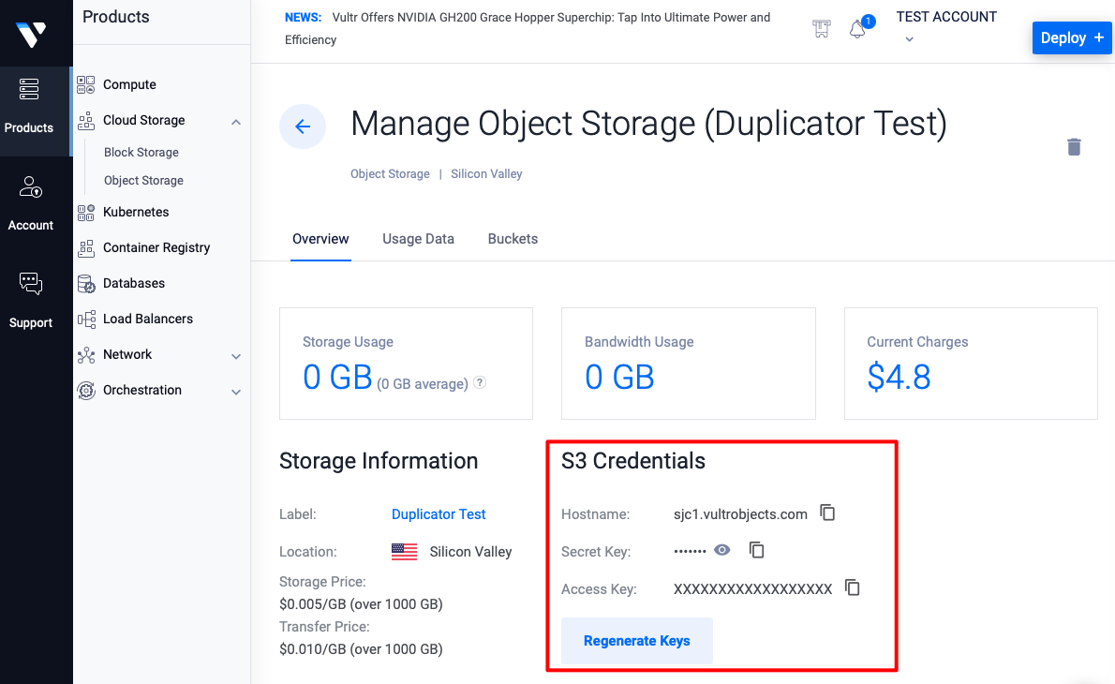Click the Load Balancers icon
Image resolution: width=1115 pixels, height=684 pixels.
pos(86,320)
